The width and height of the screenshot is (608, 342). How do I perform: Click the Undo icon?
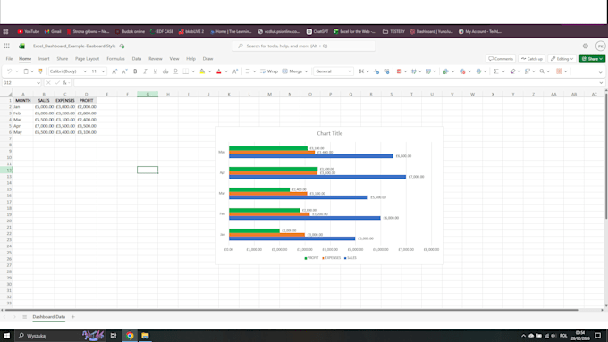[x=9, y=71]
